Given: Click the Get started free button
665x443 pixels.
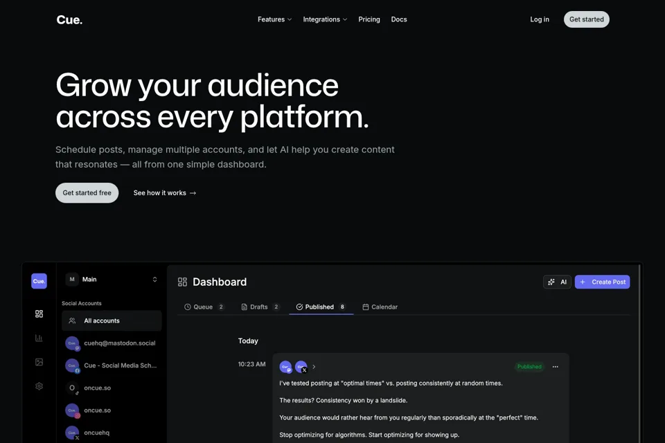Looking at the screenshot, I should [x=87, y=193].
